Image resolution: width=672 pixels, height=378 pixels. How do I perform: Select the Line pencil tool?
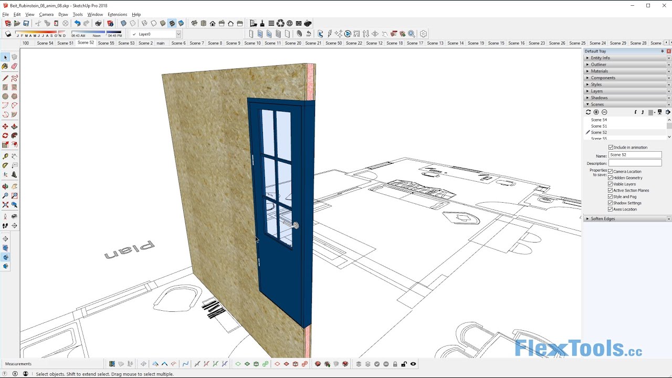[x=5, y=78]
